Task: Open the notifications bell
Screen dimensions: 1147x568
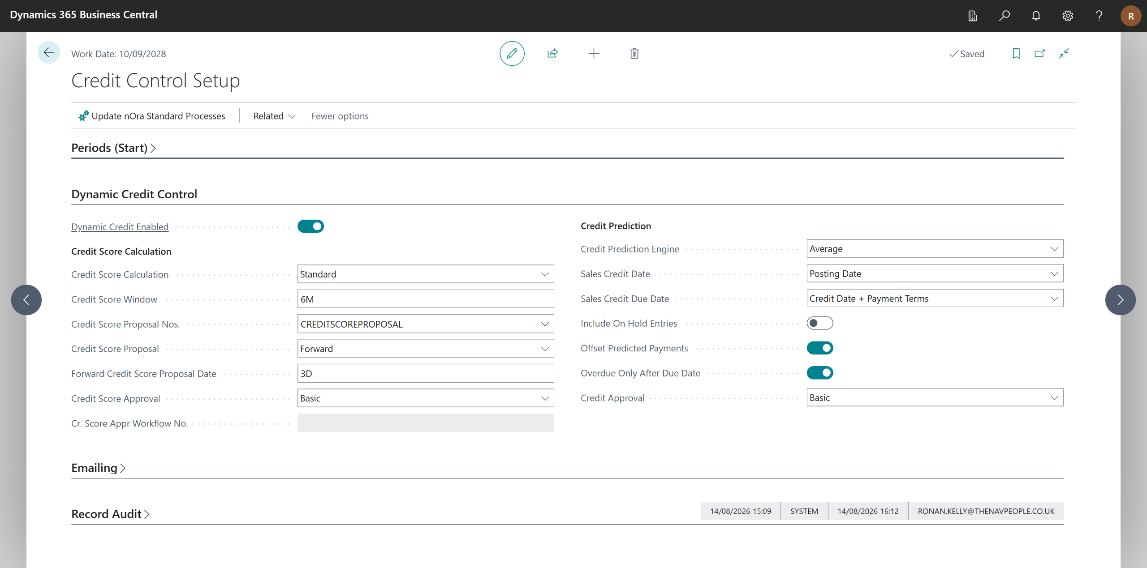Action: click(x=1036, y=16)
